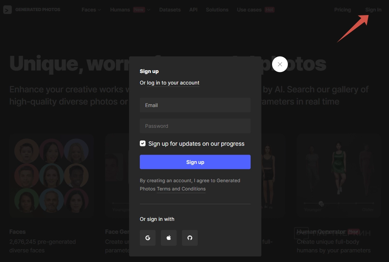The height and width of the screenshot is (262, 389).
Task: Click the '2,676,245 pre-generated diverse faces' text
Action: [43, 246]
